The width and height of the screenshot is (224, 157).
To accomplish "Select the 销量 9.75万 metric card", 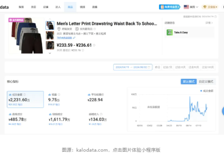I will click(54, 99).
